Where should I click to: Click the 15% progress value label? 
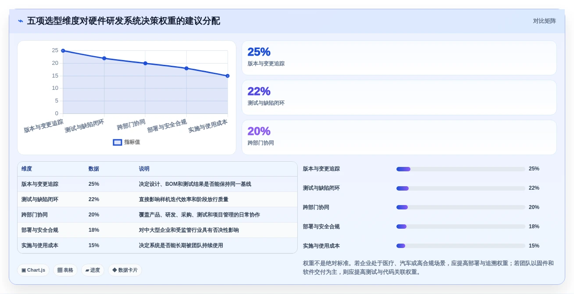pos(534,246)
